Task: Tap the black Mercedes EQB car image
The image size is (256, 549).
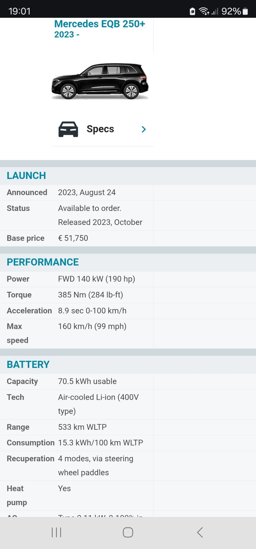Action: pos(100,81)
